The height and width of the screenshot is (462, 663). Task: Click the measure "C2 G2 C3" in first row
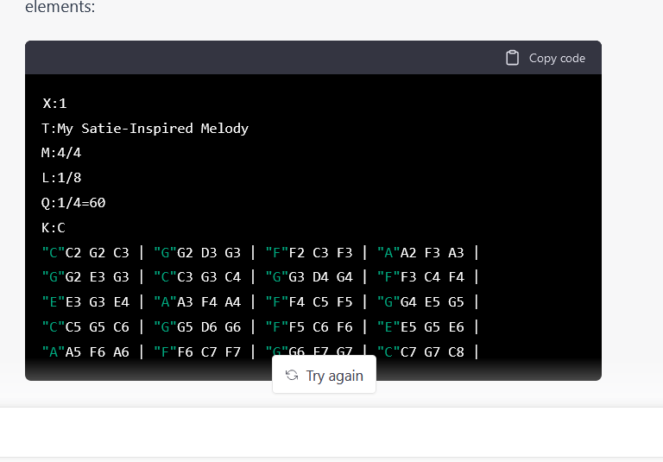click(97, 252)
